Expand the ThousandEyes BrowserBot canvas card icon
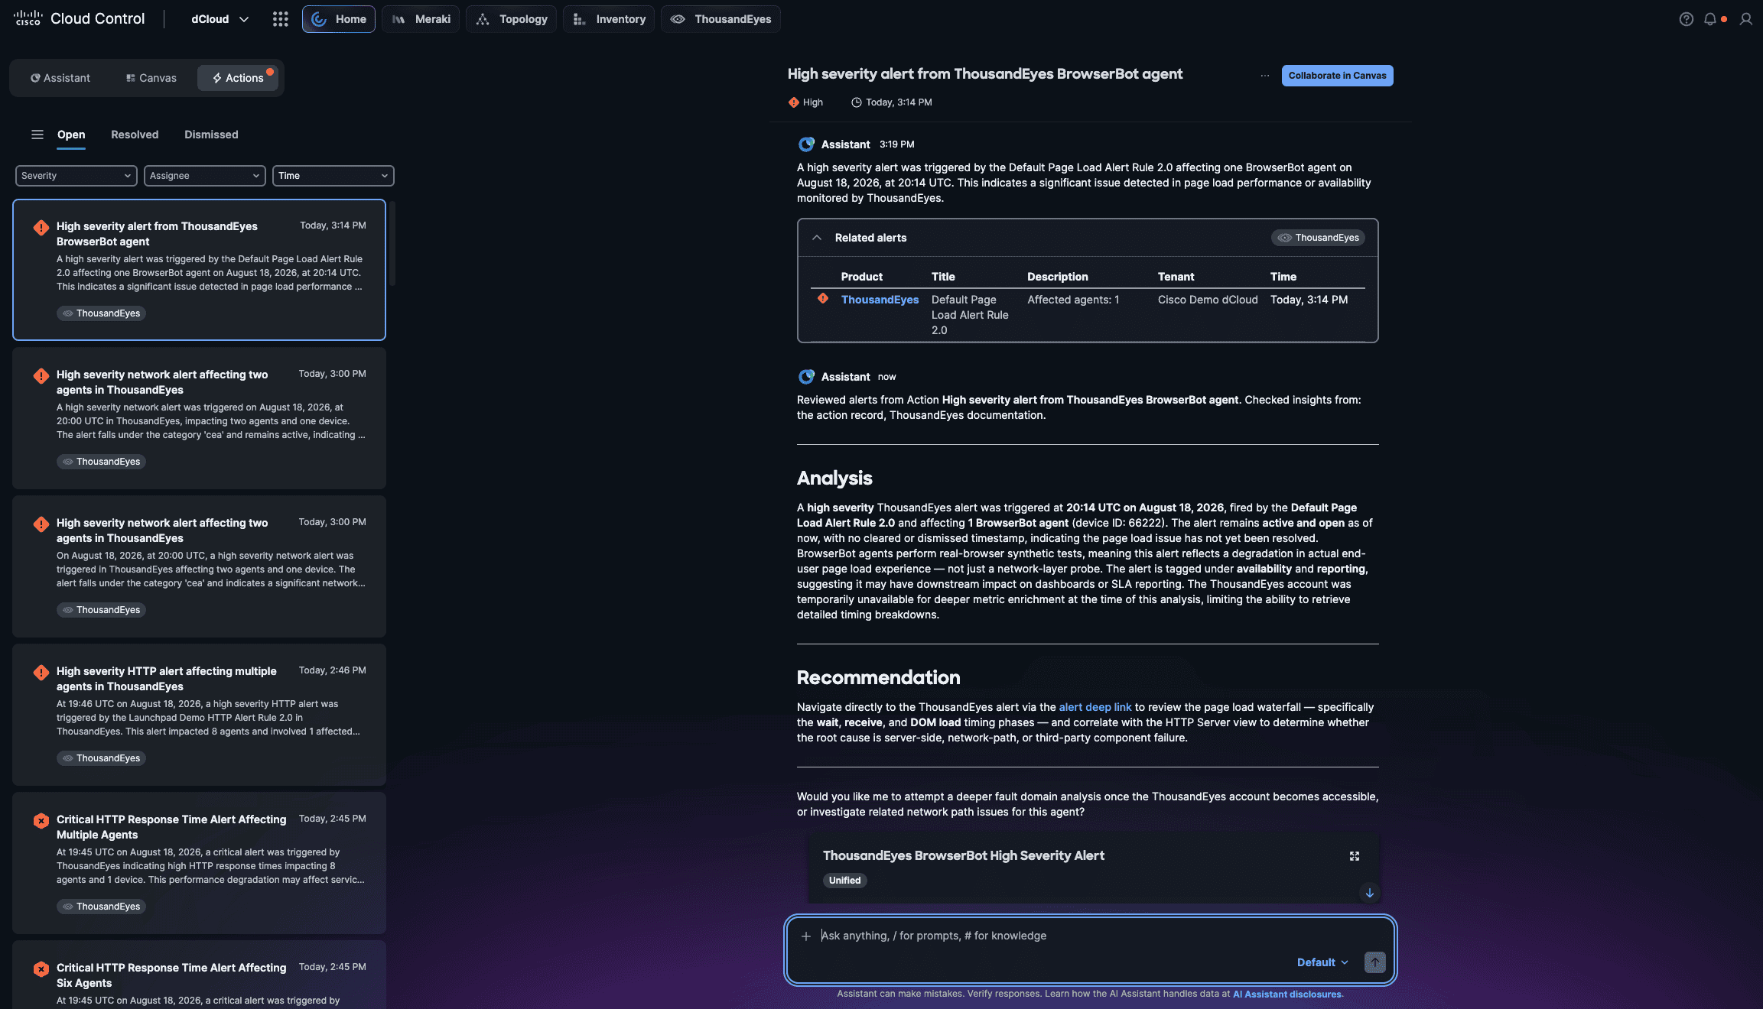This screenshot has width=1763, height=1009. tap(1354, 856)
